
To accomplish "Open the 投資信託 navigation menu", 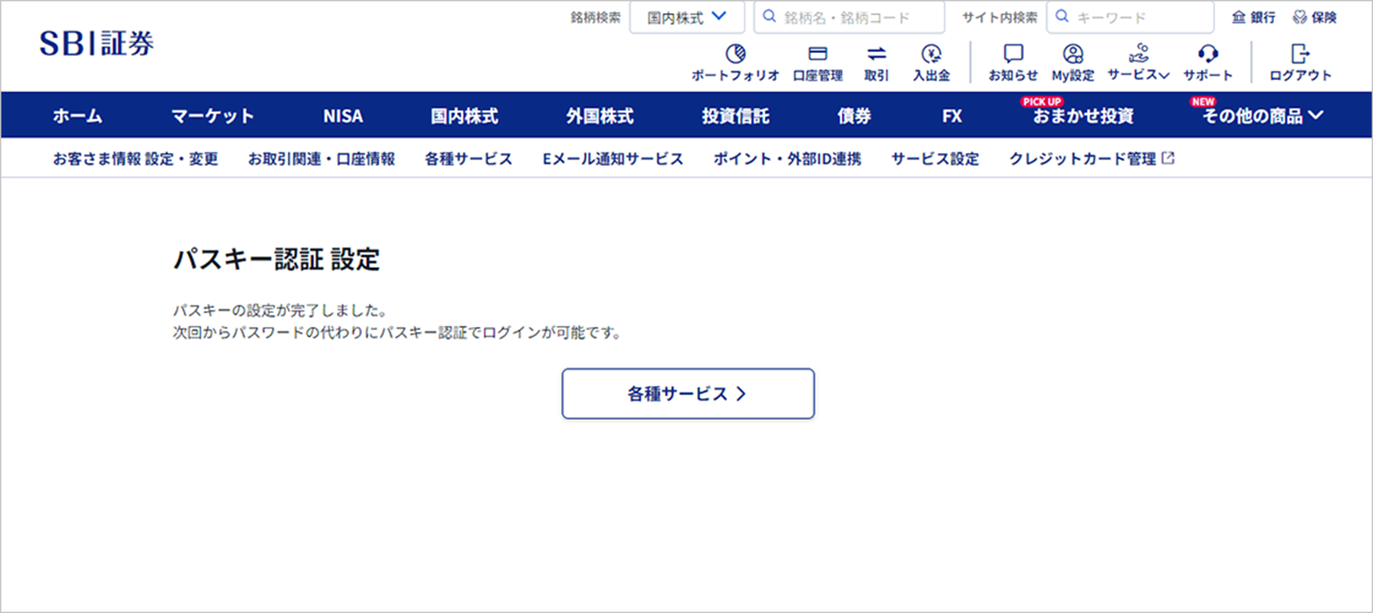I will point(735,116).
